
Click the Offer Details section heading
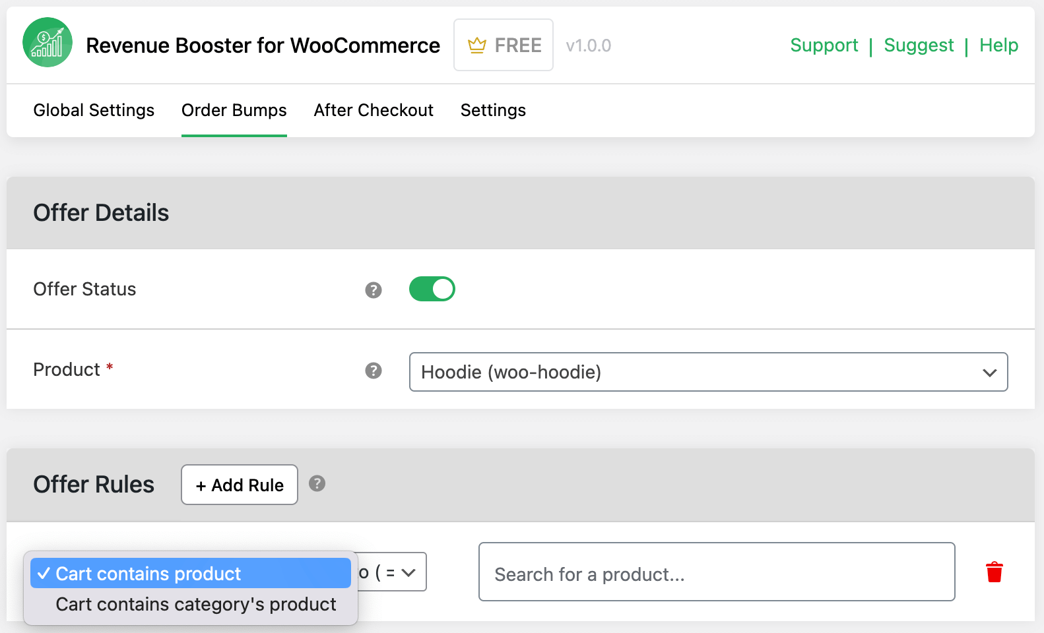[101, 213]
